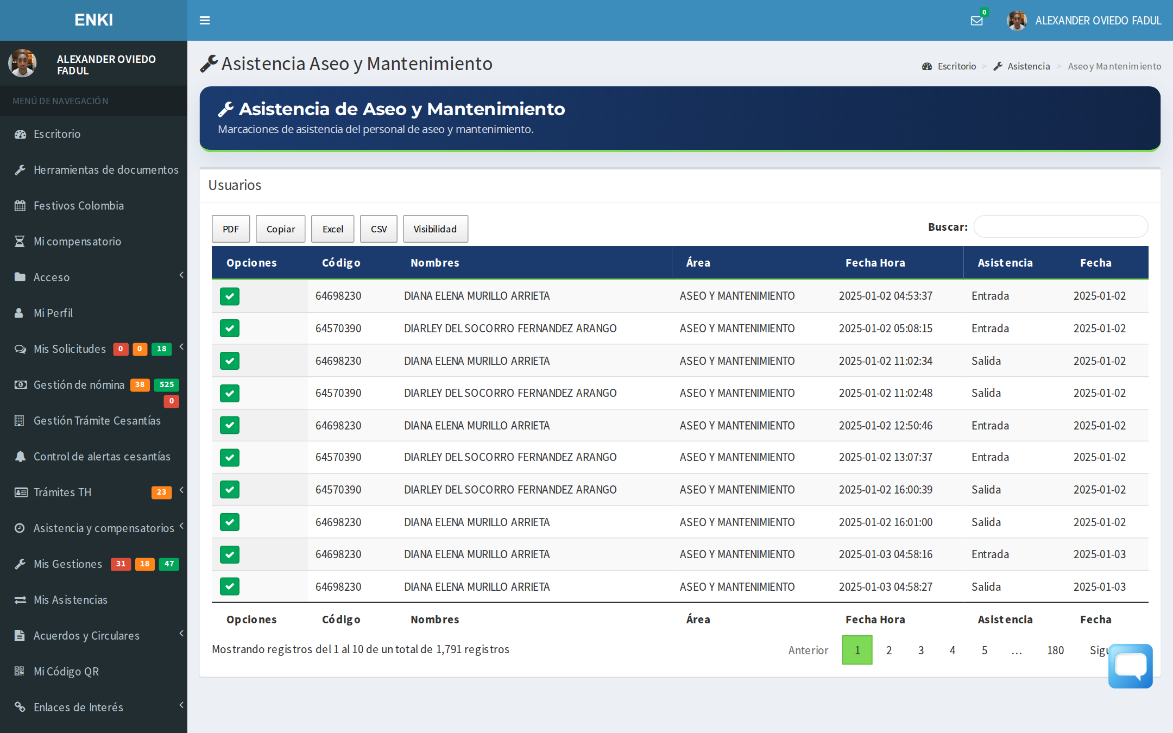Toggle green check for the 2025-01-03 04:58:27 row
The height and width of the screenshot is (733, 1173).
pyautogui.click(x=230, y=587)
